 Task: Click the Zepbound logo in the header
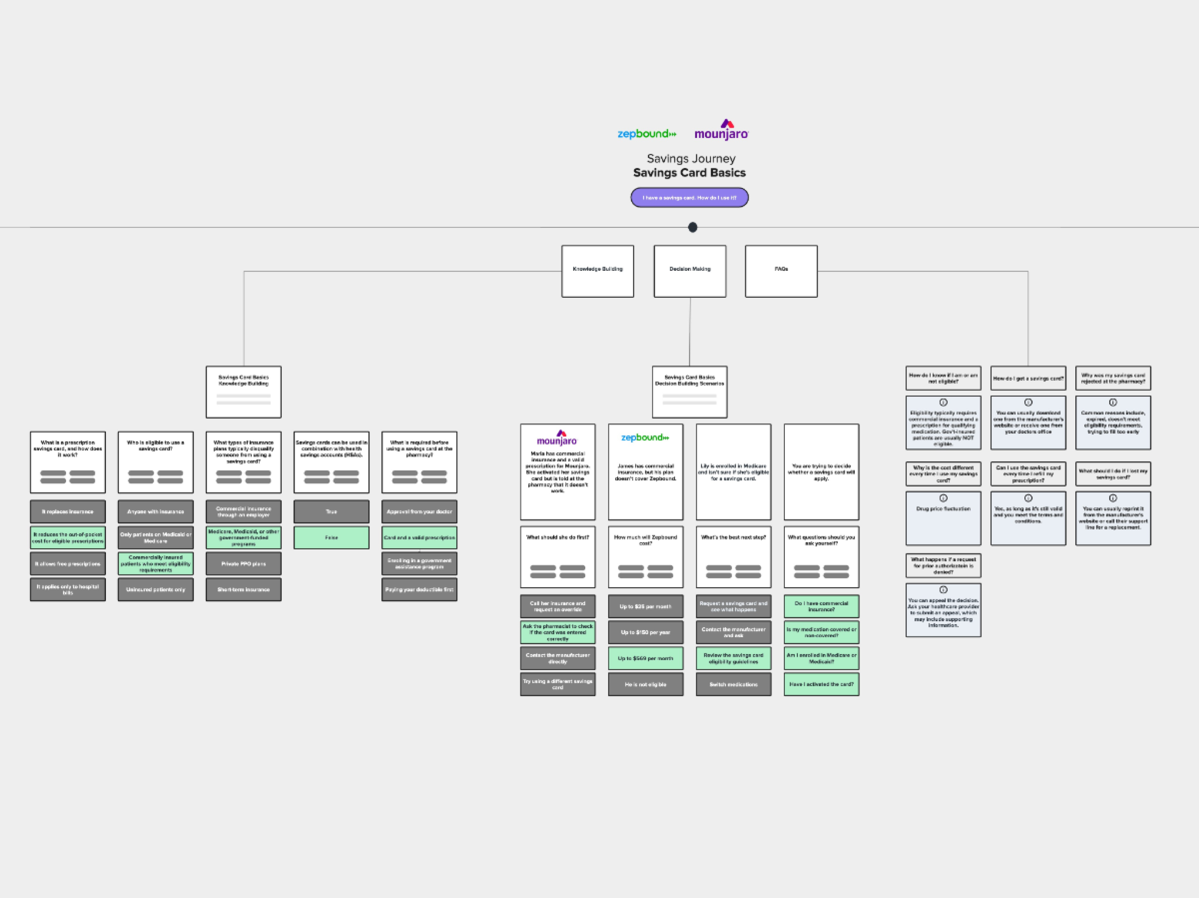click(647, 134)
